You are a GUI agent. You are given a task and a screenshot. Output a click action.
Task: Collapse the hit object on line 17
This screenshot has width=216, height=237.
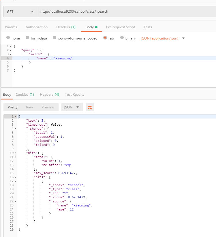click(15, 181)
